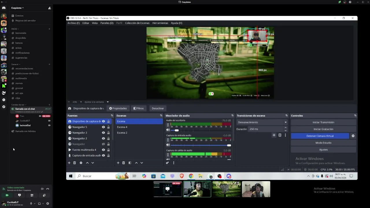Disconnect from Discord voice call

[48, 189]
